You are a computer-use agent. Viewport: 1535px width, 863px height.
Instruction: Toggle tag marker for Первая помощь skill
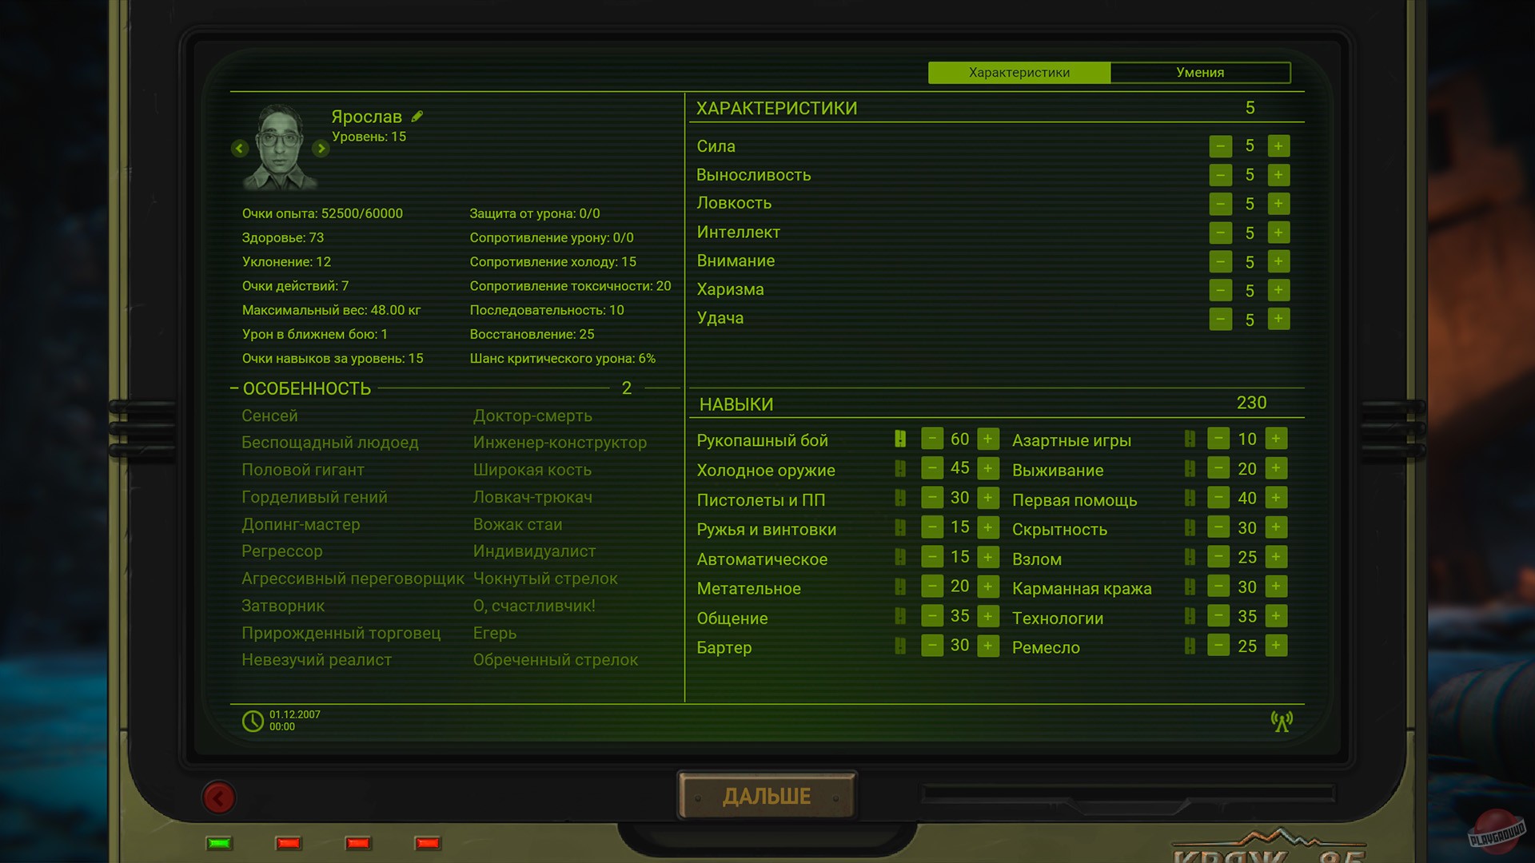click(1190, 499)
